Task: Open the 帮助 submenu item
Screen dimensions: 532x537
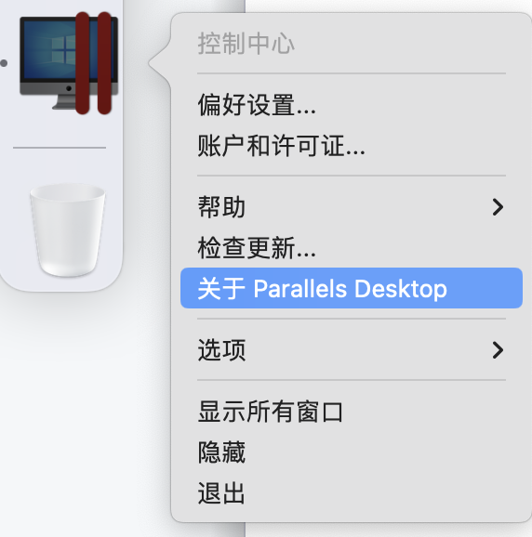Action: (x=352, y=207)
